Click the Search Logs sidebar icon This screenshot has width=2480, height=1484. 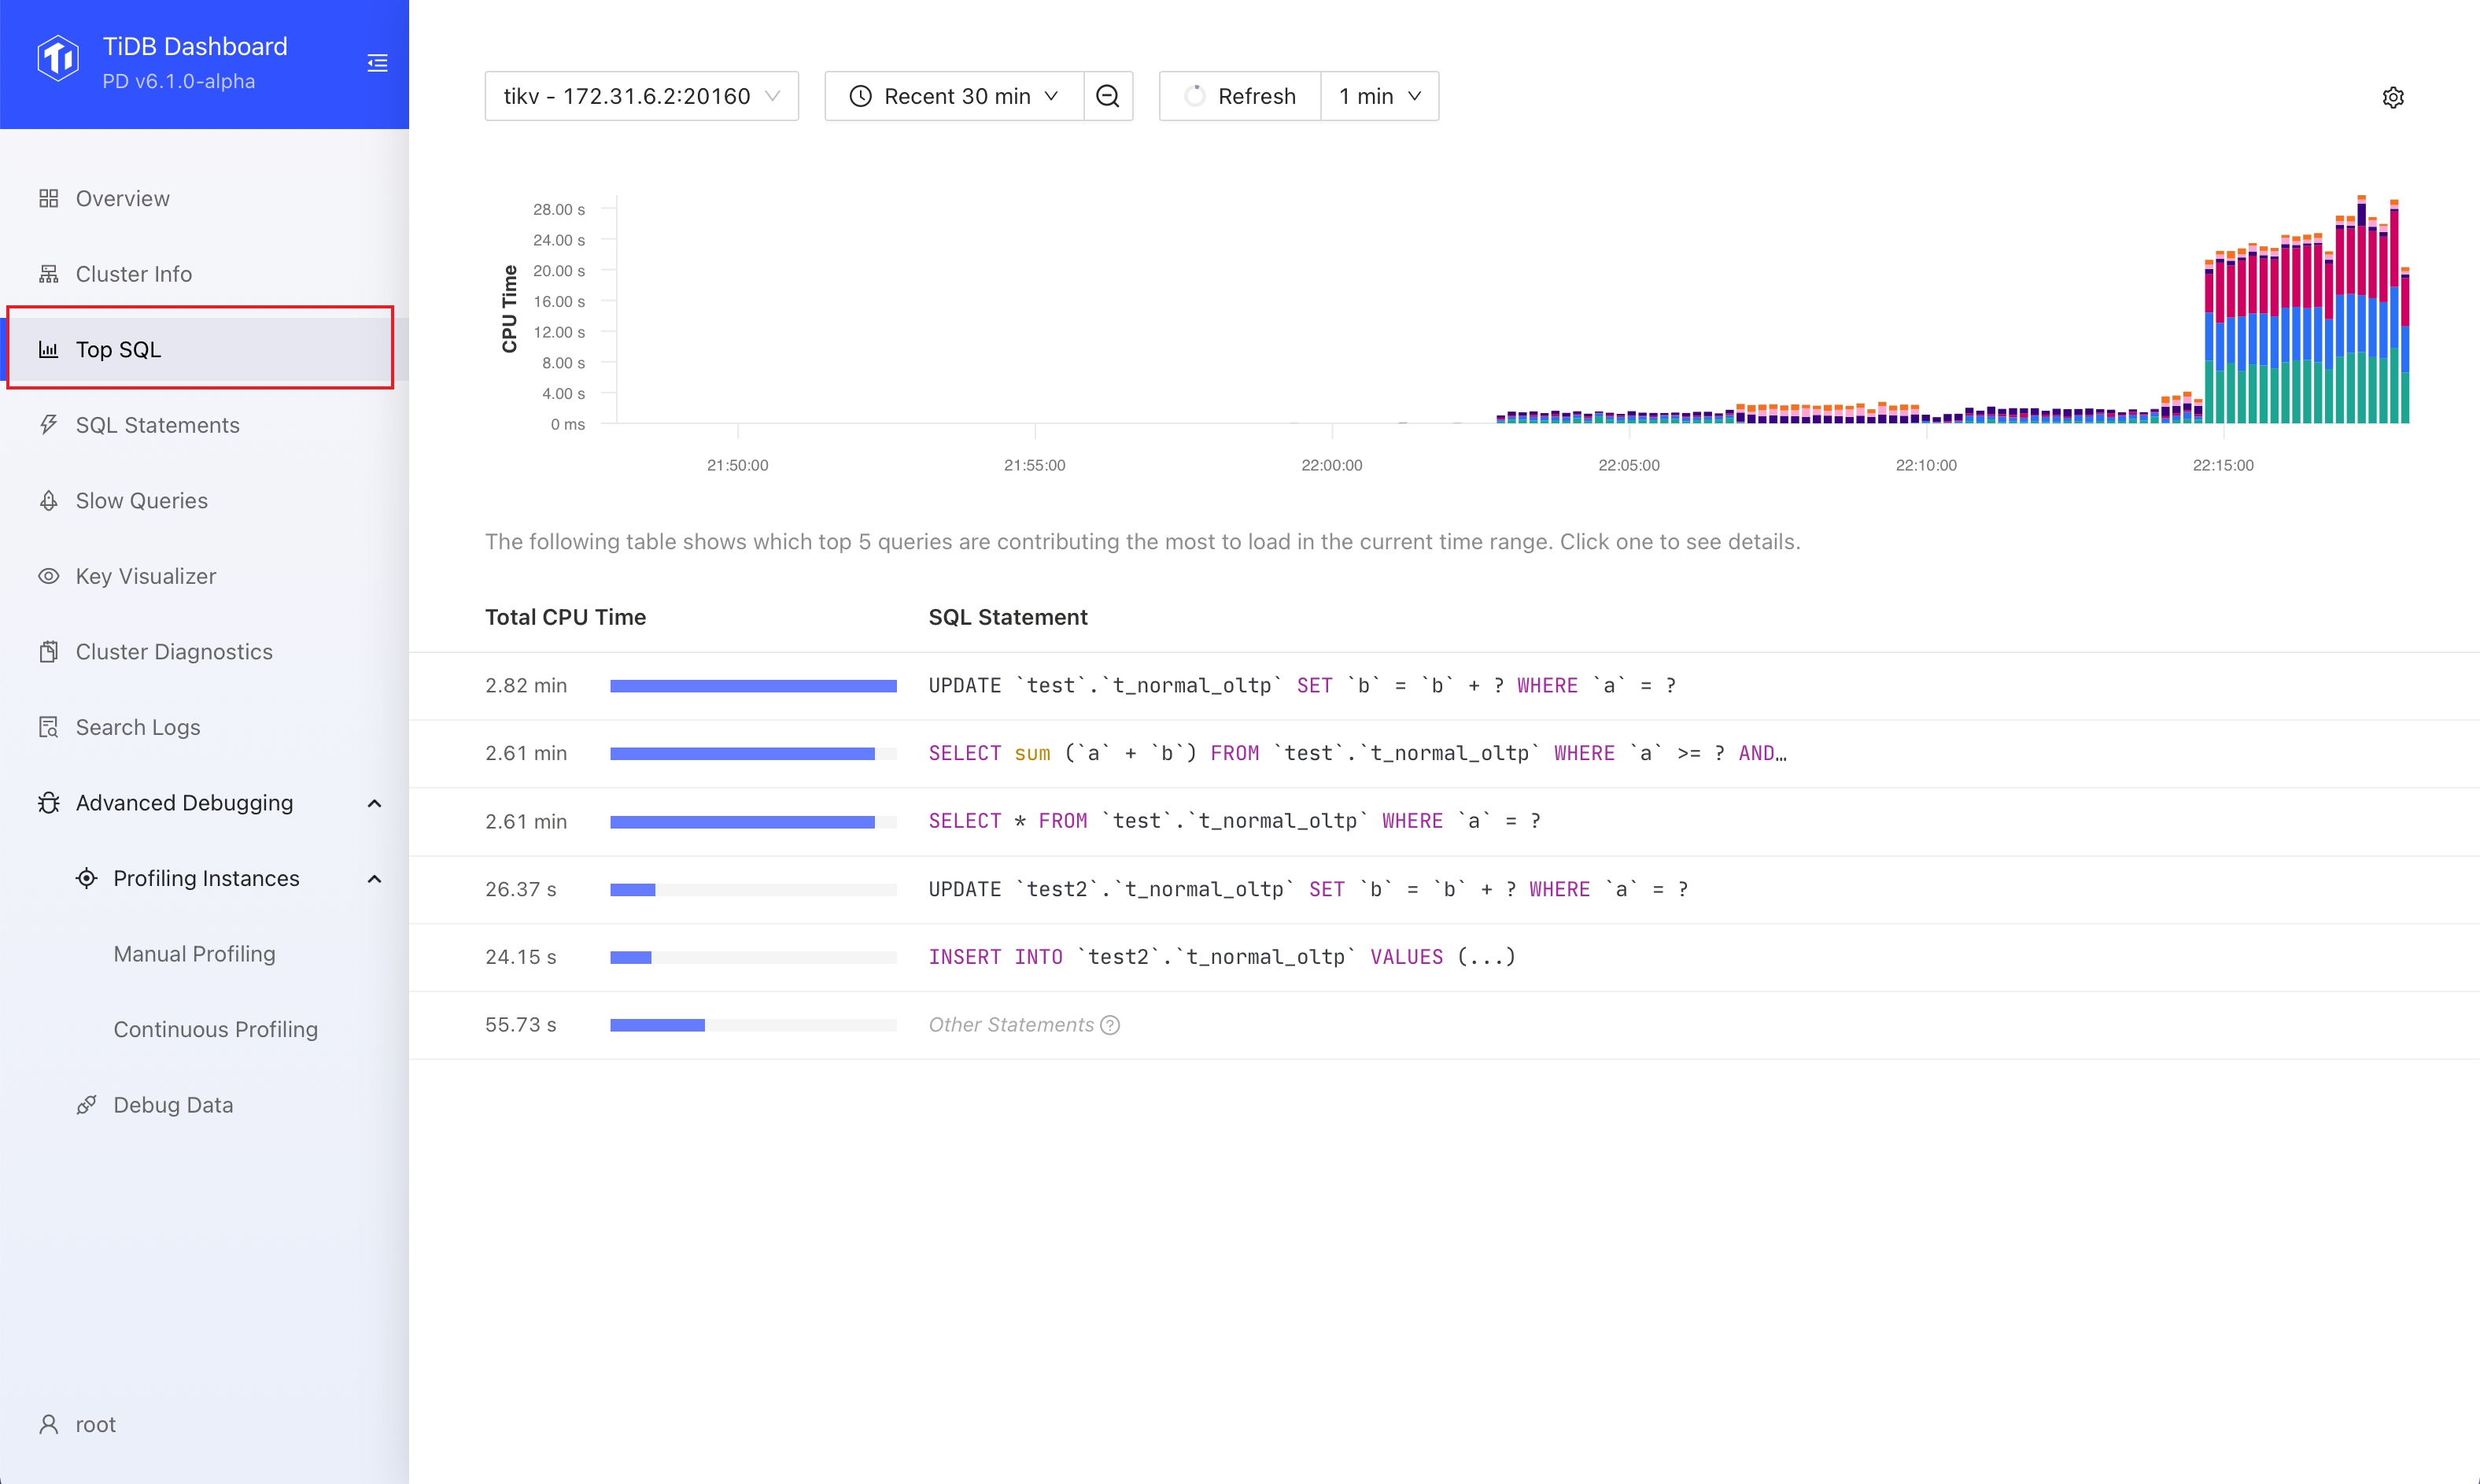48,726
